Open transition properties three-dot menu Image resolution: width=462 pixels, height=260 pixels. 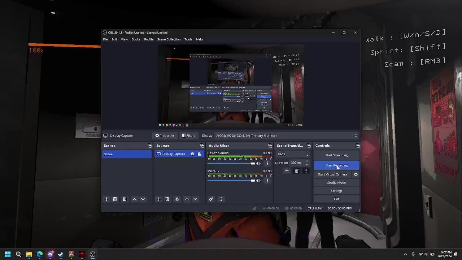coord(306,171)
